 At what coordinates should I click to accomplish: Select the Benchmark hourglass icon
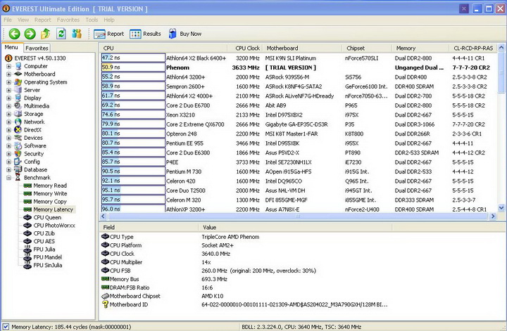click(x=18, y=177)
